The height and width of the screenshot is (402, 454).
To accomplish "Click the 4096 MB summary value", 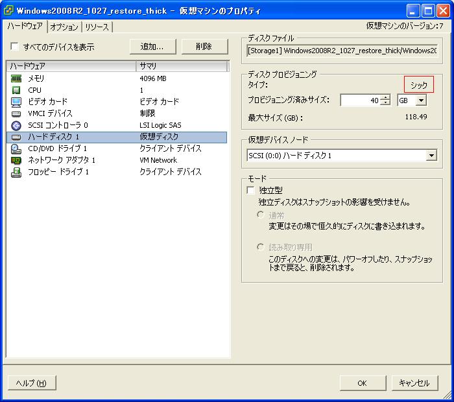I will pyautogui.click(x=153, y=78).
